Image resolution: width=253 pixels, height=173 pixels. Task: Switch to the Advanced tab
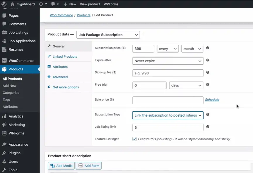(69, 77)
